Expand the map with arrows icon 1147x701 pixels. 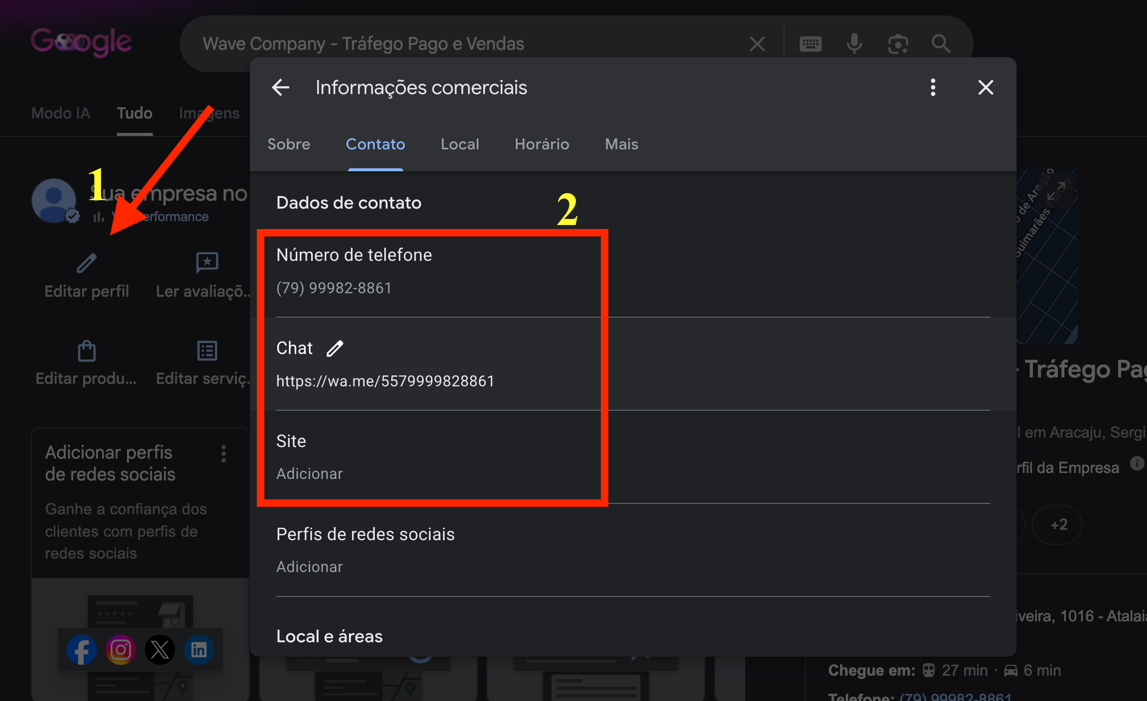(x=1055, y=192)
